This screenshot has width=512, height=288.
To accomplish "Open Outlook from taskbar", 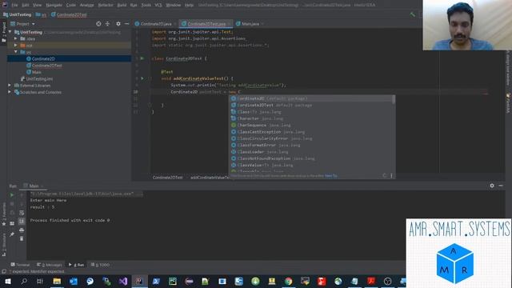I will [x=74, y=281].
